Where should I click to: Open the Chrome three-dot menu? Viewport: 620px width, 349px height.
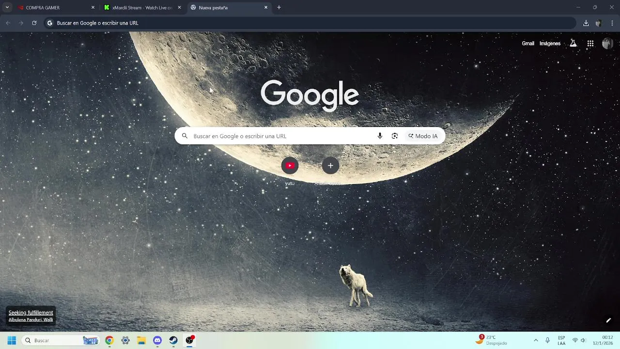612,23
